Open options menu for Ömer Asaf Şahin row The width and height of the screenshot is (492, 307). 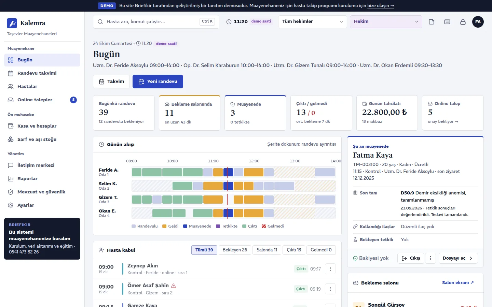(330, 289)
